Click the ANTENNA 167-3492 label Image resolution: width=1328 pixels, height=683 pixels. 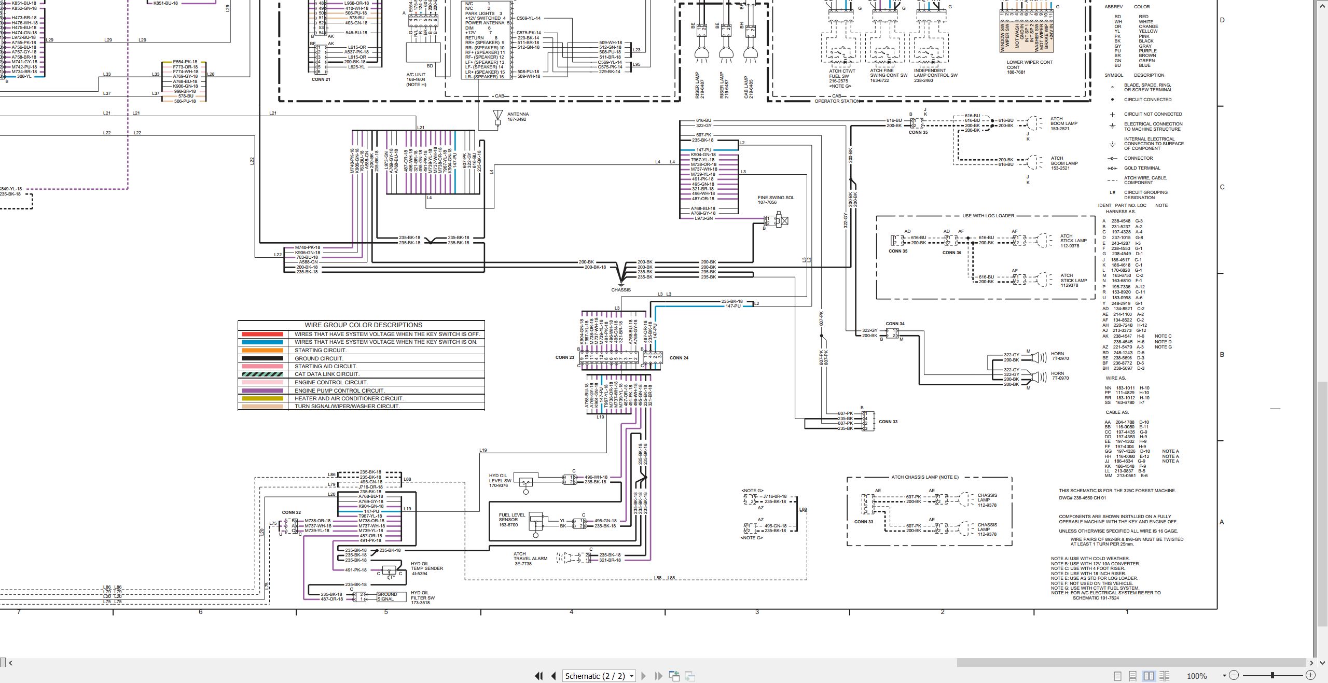pyautogui.click(x=518, y=117)
